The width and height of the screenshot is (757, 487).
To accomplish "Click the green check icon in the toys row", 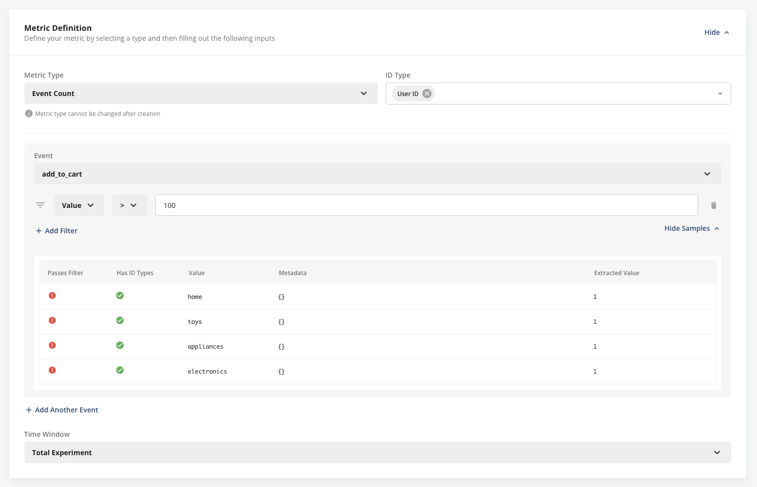I will [120, 320].
